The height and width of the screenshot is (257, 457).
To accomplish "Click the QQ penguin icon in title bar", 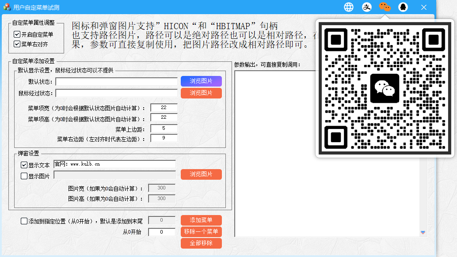I will tap(403, 7).
